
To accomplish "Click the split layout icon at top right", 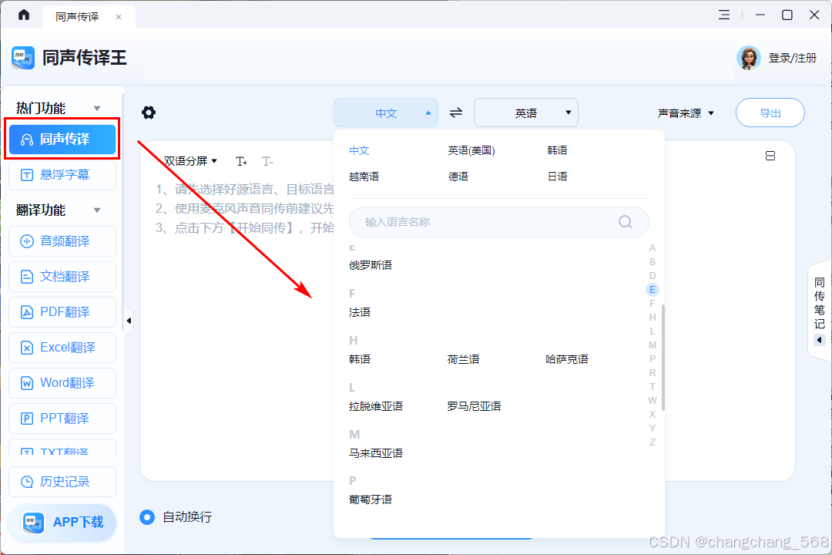I will click(x=770, y=156).
